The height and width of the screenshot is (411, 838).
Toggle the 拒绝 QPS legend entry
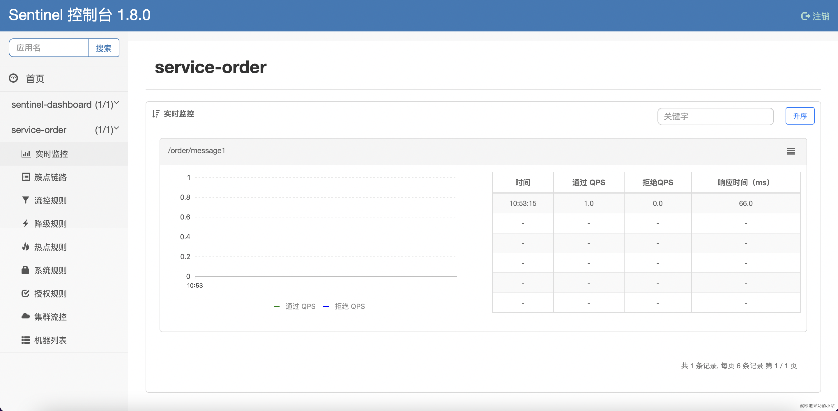pyautogui.click(x=344, y=306)
